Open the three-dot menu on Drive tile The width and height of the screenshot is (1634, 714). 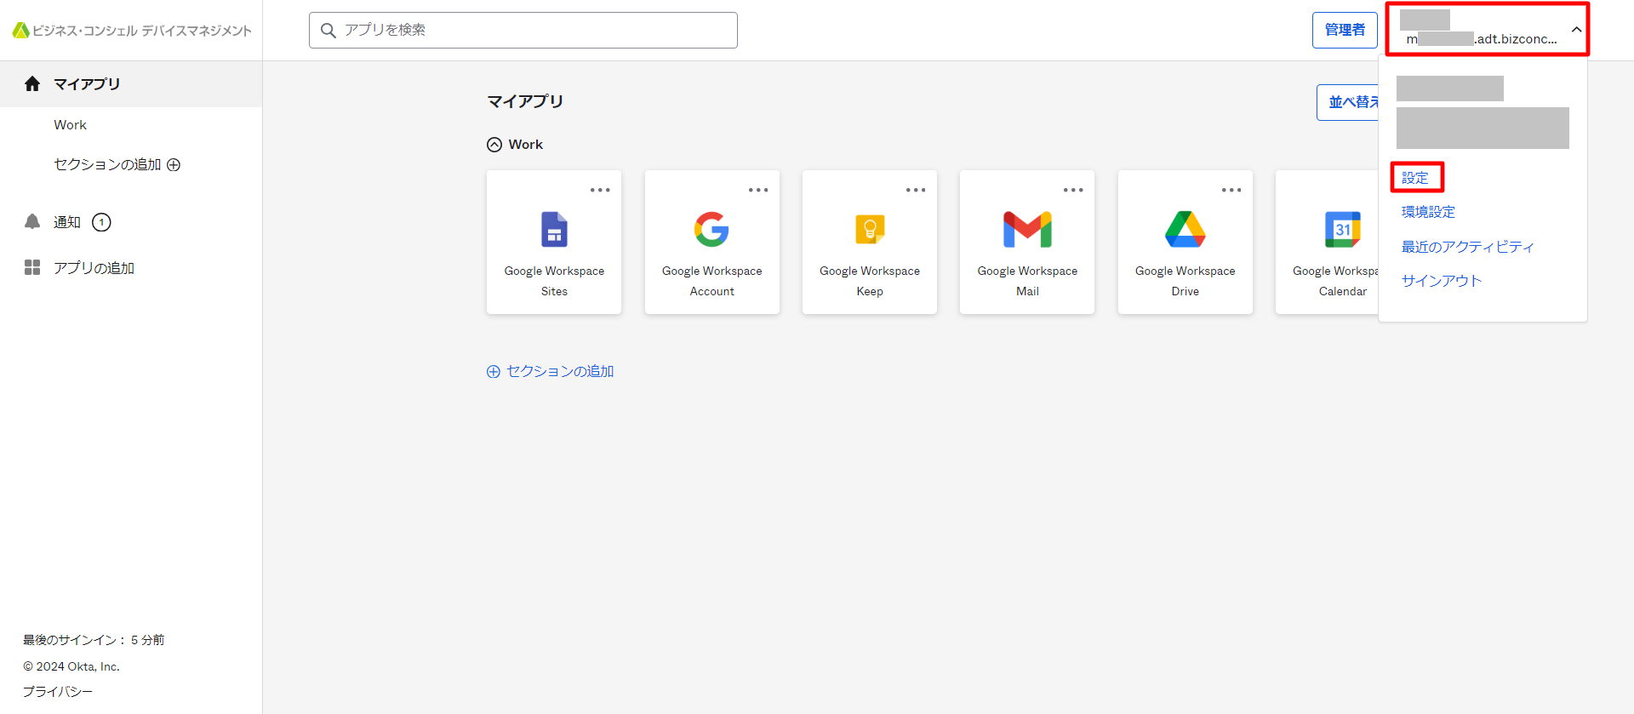[1231, 190]
